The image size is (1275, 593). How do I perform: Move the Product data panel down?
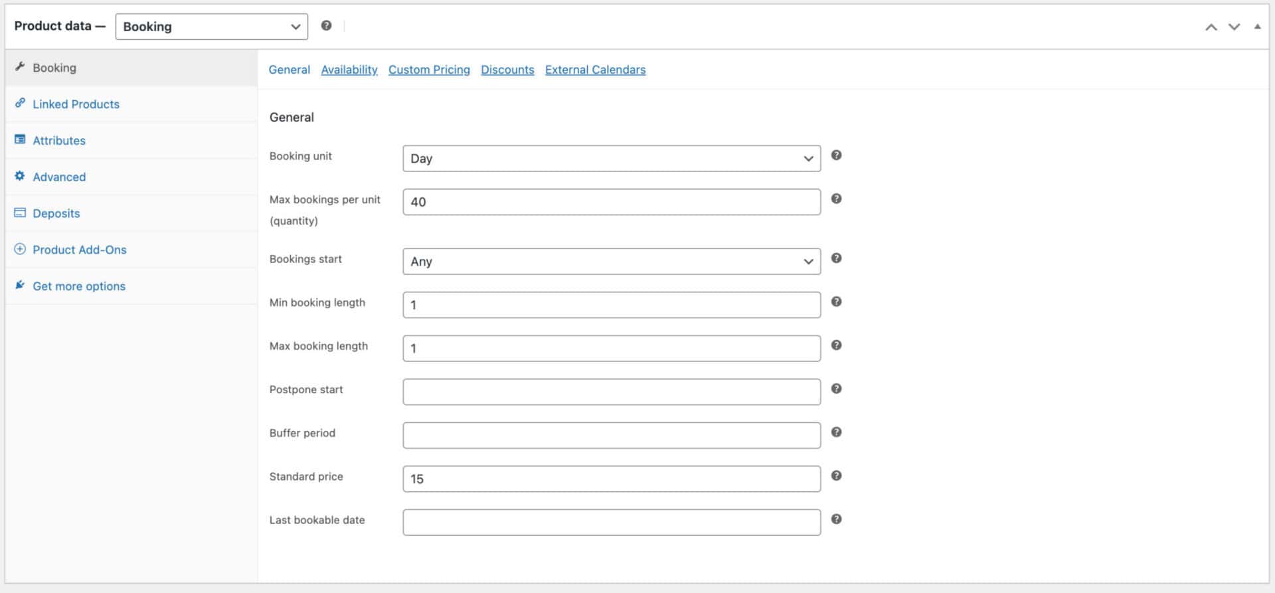coord(1234,27)
